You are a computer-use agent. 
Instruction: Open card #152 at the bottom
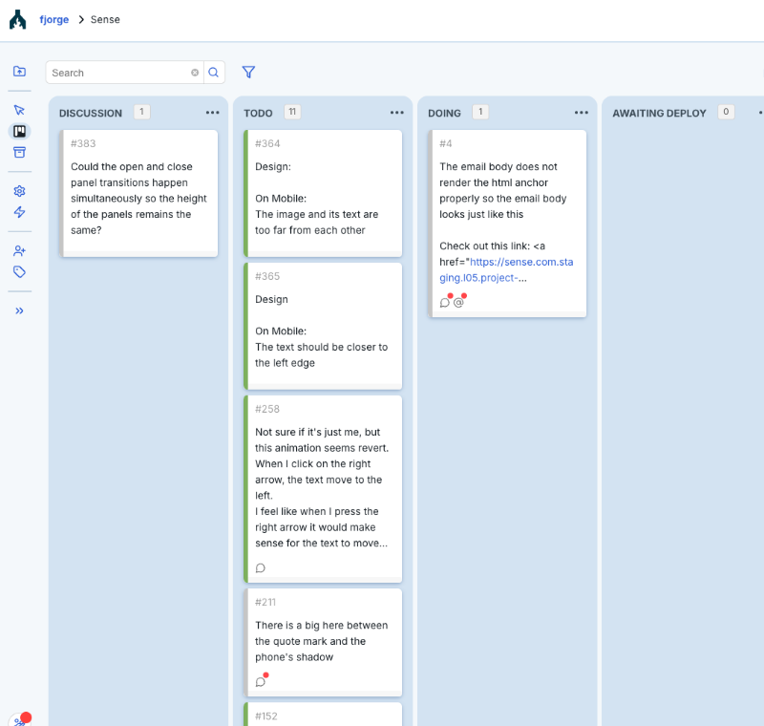click(323, 715)
